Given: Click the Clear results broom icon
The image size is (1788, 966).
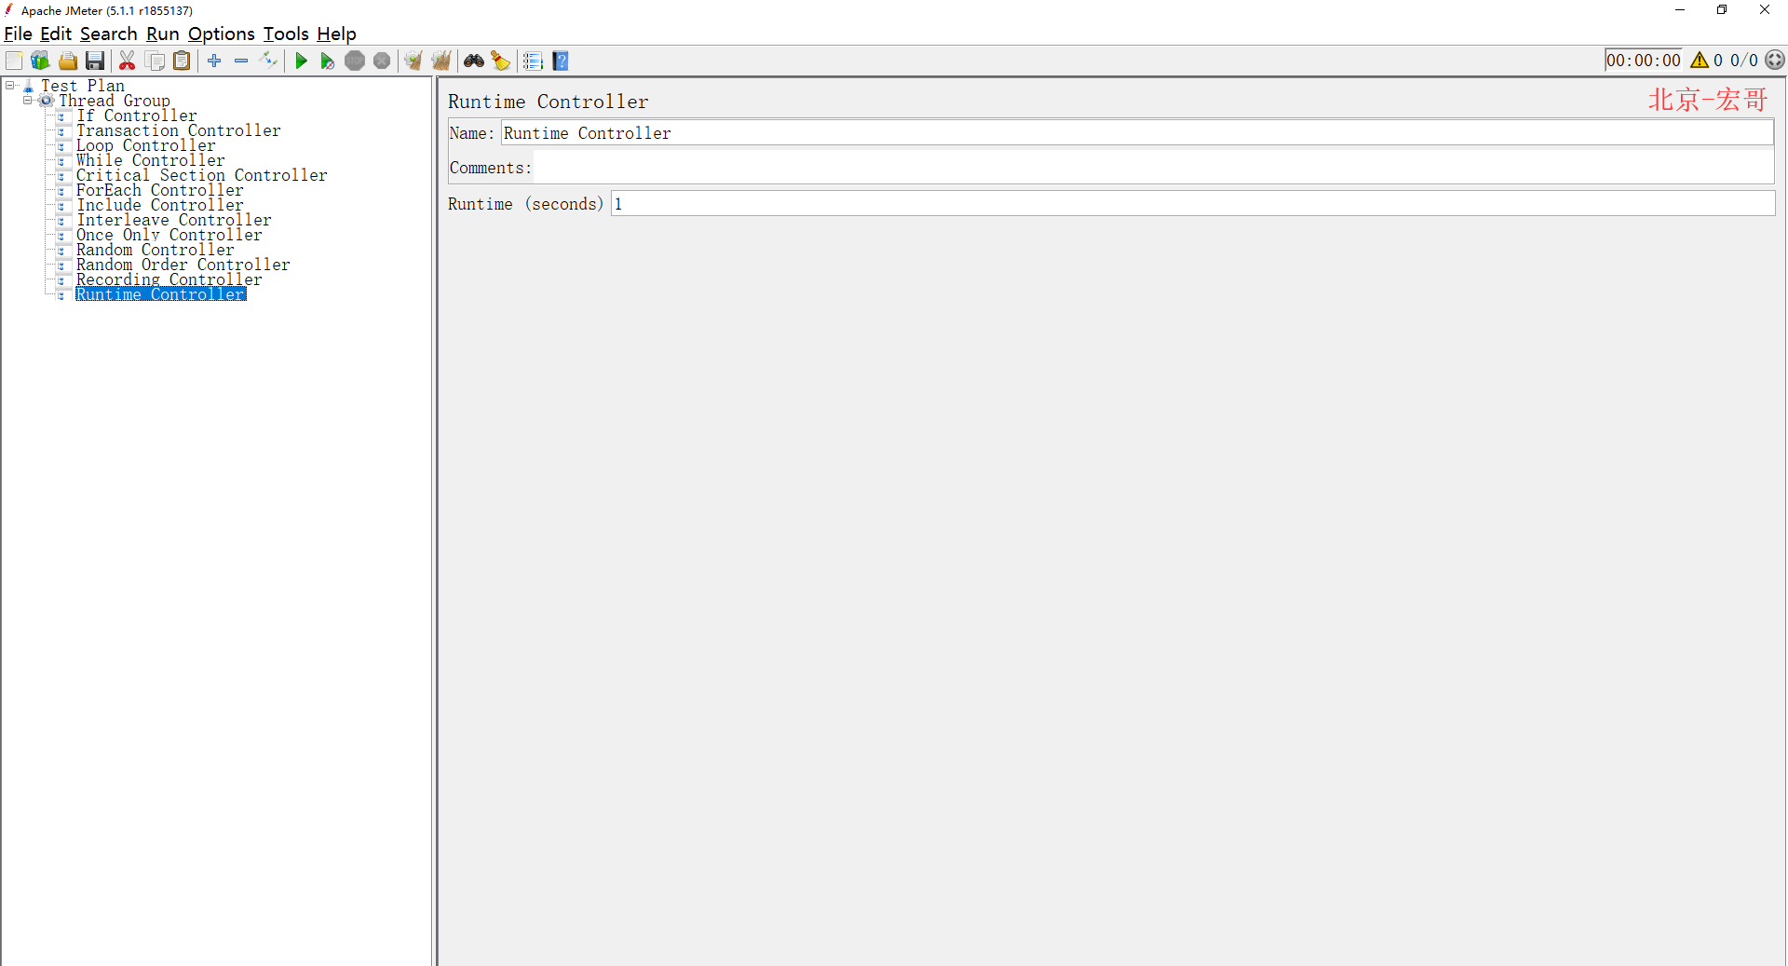Looking at the screenshot, I should coord(413,61).
